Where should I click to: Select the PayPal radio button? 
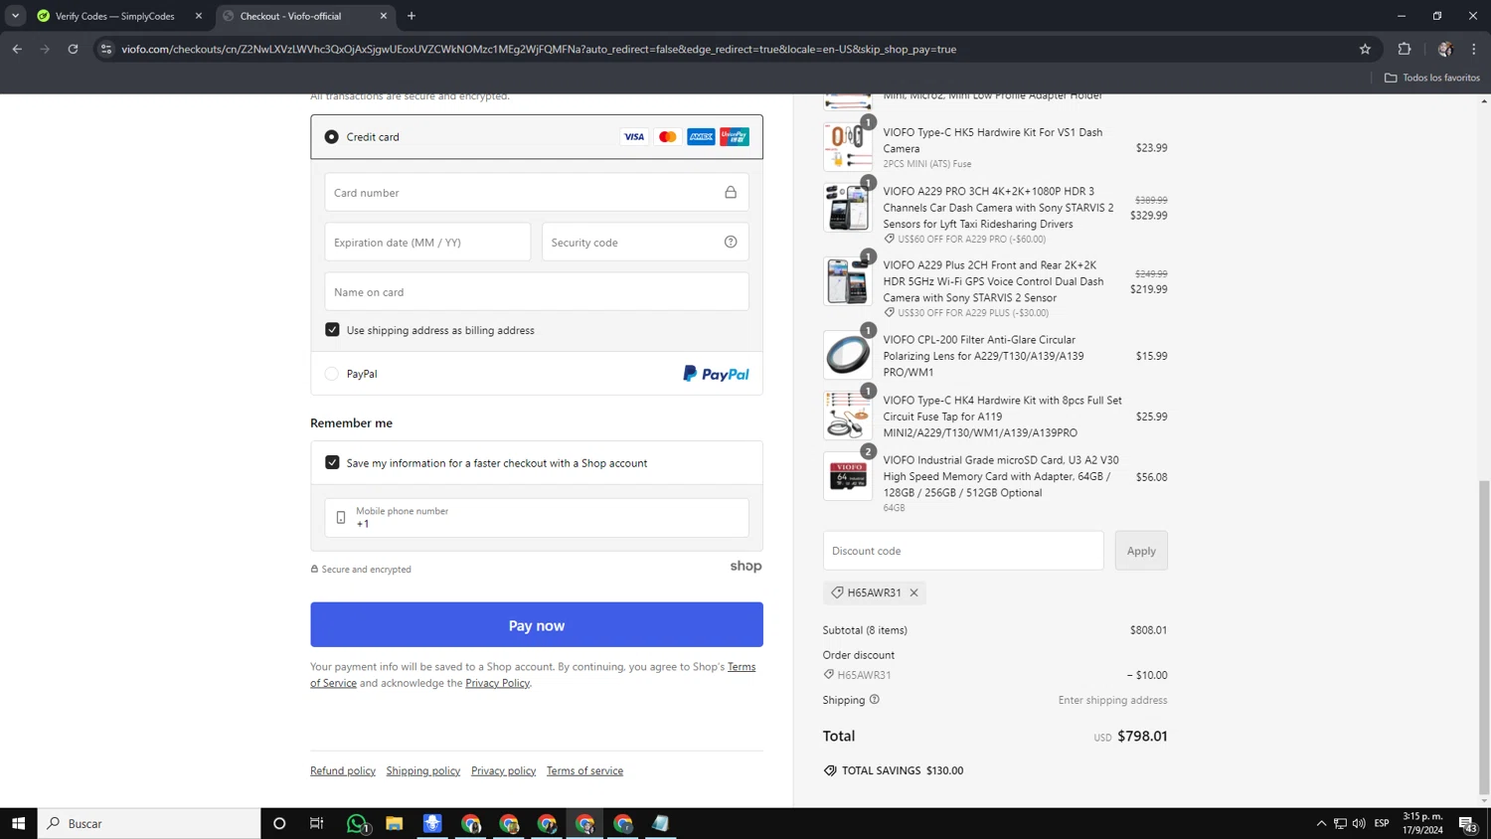pyautogui.click(x=331, y=374)
